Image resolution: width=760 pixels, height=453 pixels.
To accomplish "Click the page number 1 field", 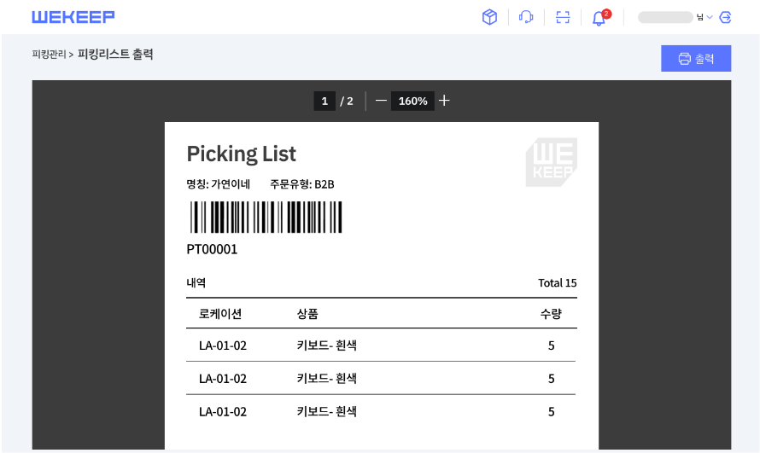I will (324, 102).
